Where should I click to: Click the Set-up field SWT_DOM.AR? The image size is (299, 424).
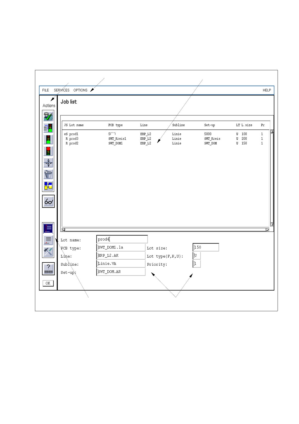[x=121, y=272]
